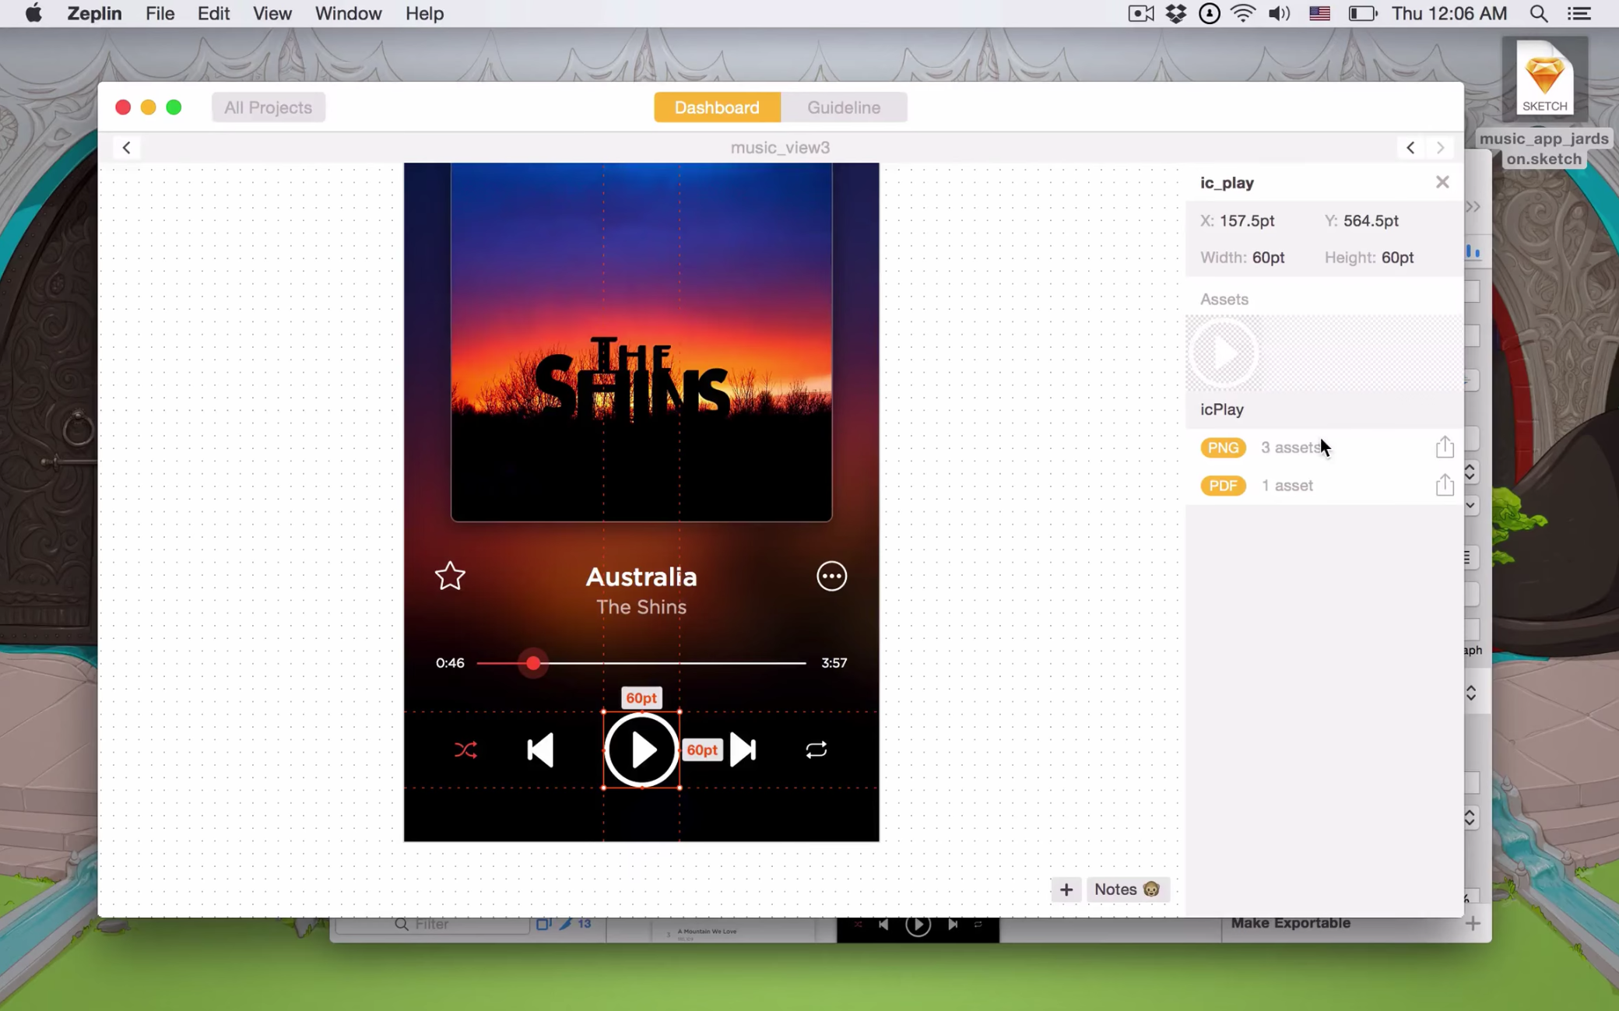The width and height of the screenshot is (1619, 1011).
Task: Select the PDF format badge
Action: click(1223, 486)
